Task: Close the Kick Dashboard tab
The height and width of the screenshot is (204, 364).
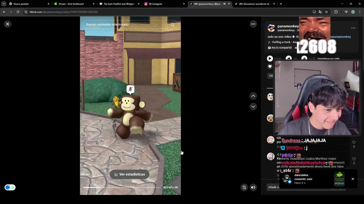Action: (94, 4)
